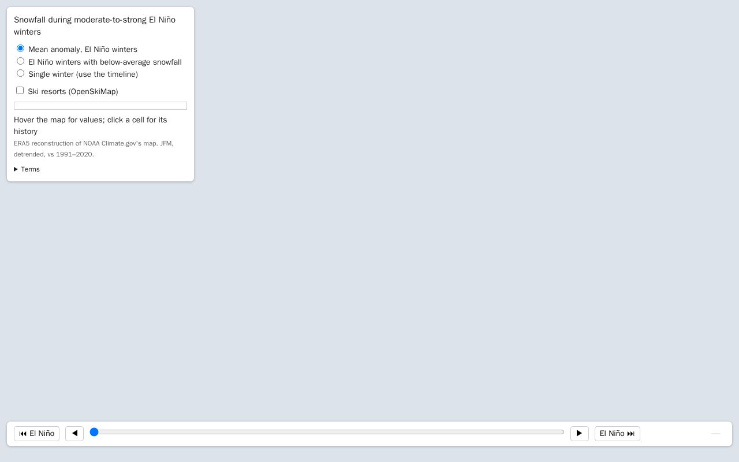Select Mean anomaly, El Niño winters option
This screenshot has height=462, width=739.
(x=20, y=49)
